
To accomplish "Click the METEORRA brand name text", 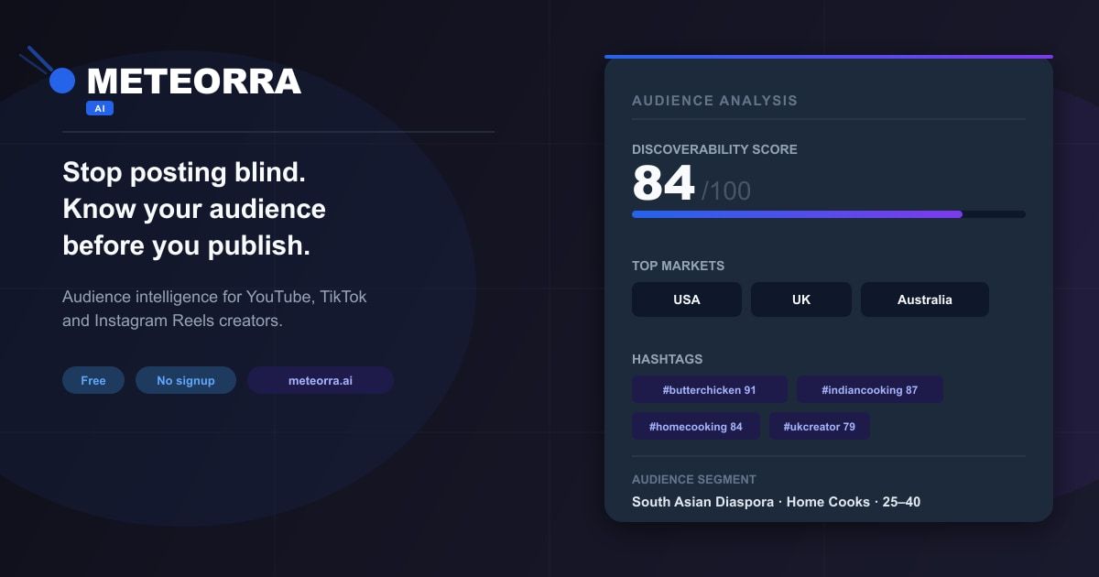I will coord(194,82).
